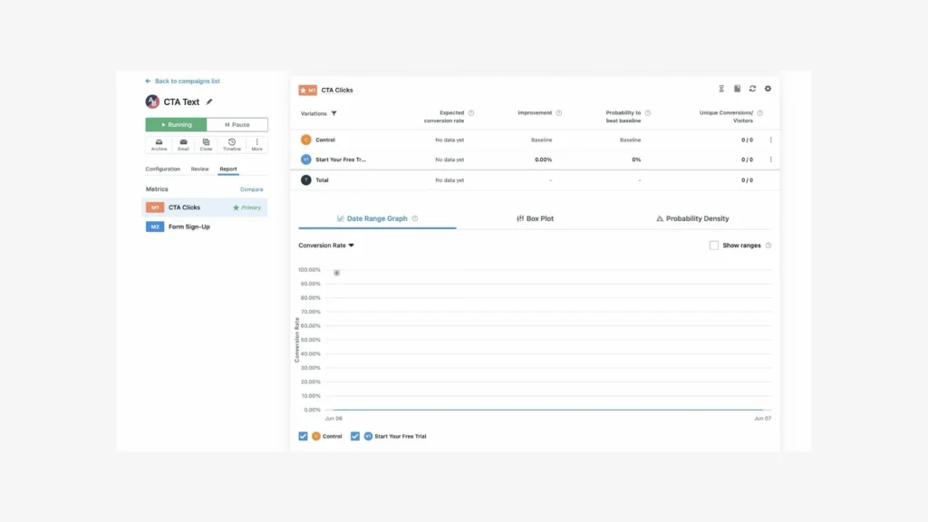Viewport: 928px width, 522px height.
Task: Uncheck the Control series checkbox
Action: (303, 436)
